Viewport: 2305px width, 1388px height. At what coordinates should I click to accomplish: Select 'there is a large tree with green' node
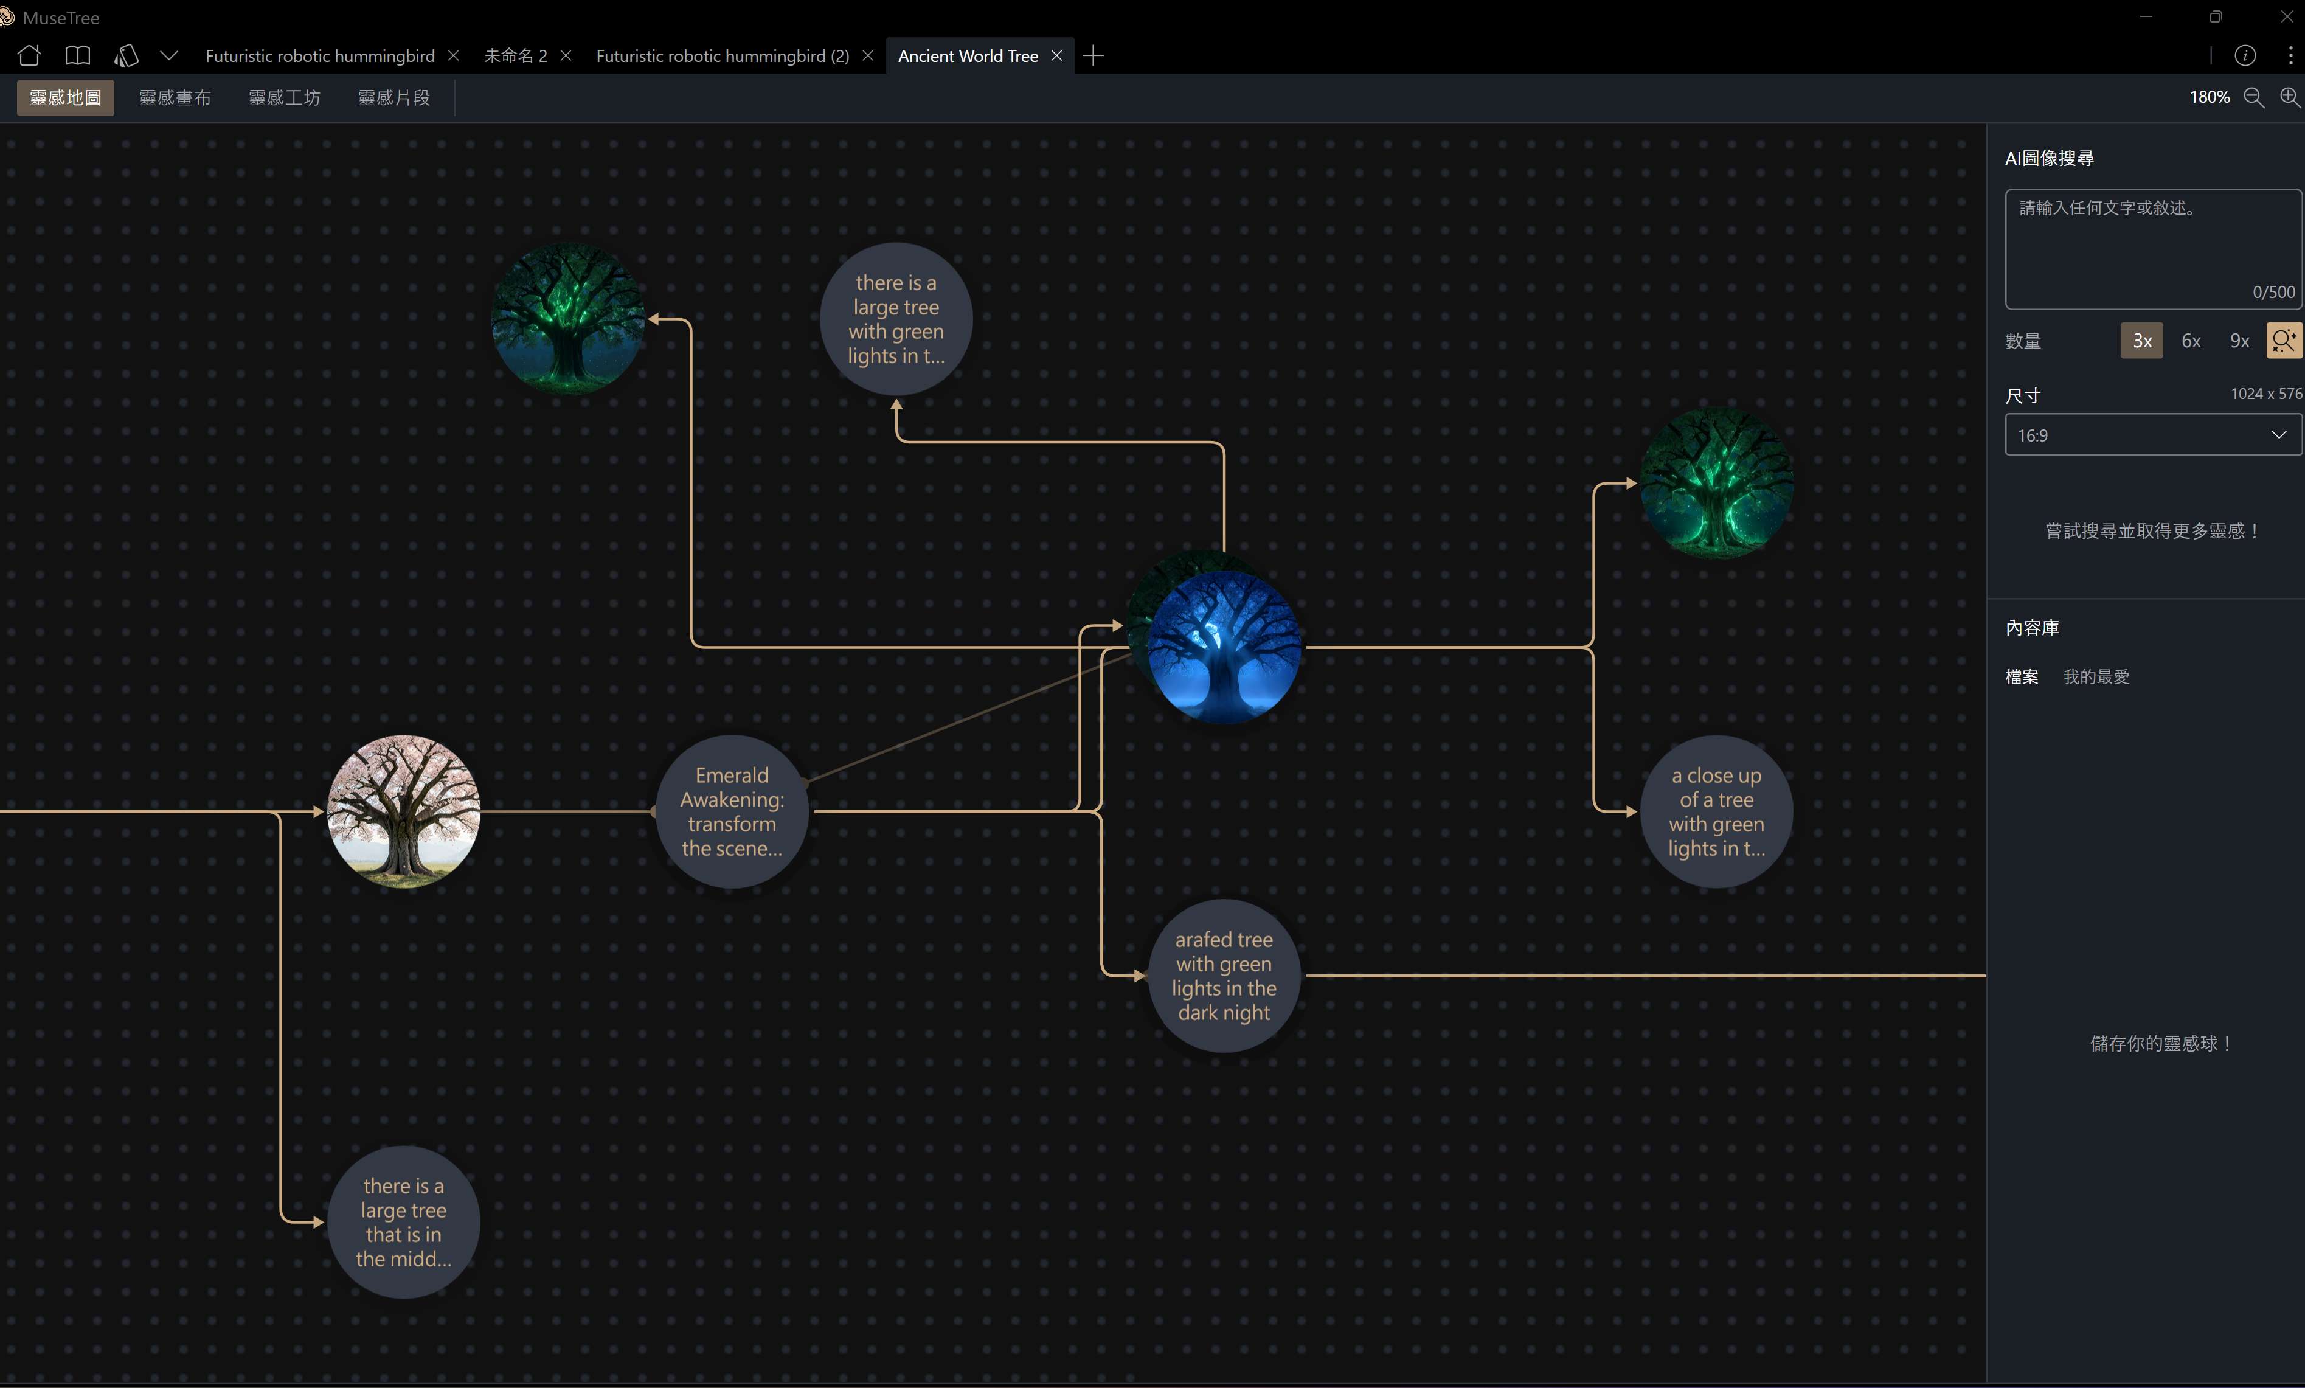(896, 319)
